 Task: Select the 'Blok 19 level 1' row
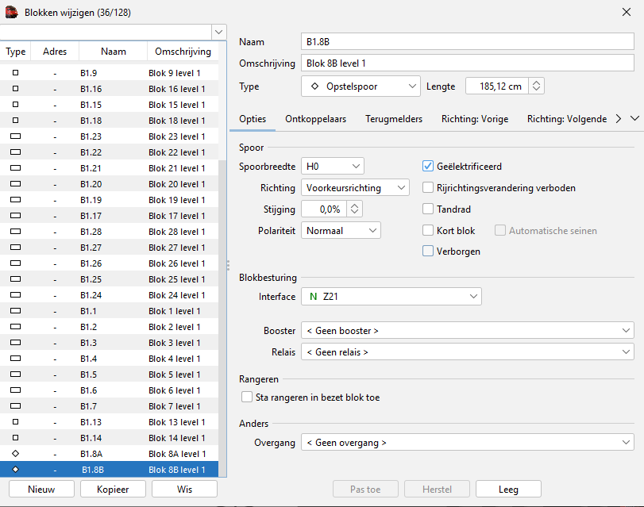point(110,200)
